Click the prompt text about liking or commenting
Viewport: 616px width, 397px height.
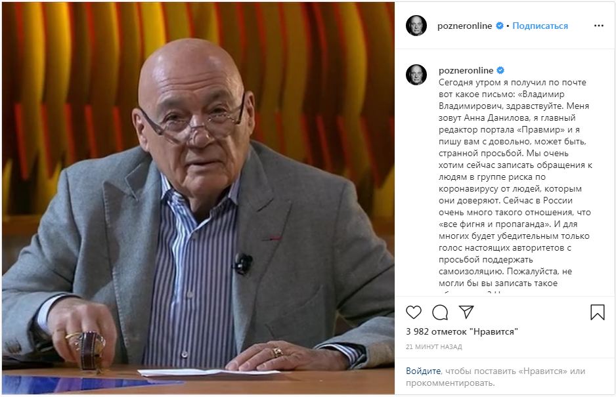pos(495,377)
